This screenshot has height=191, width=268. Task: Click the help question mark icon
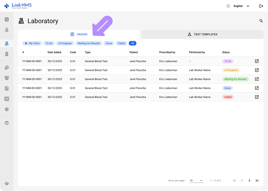click(x=7, y=123)
